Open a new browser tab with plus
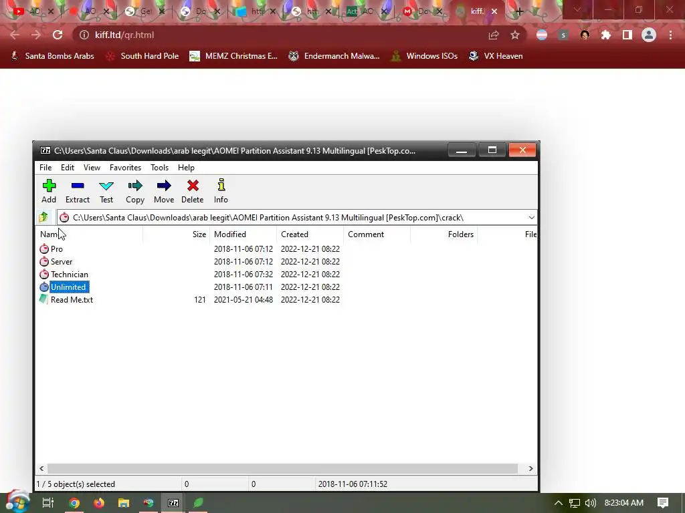685x513 pixels. point(519,11)
